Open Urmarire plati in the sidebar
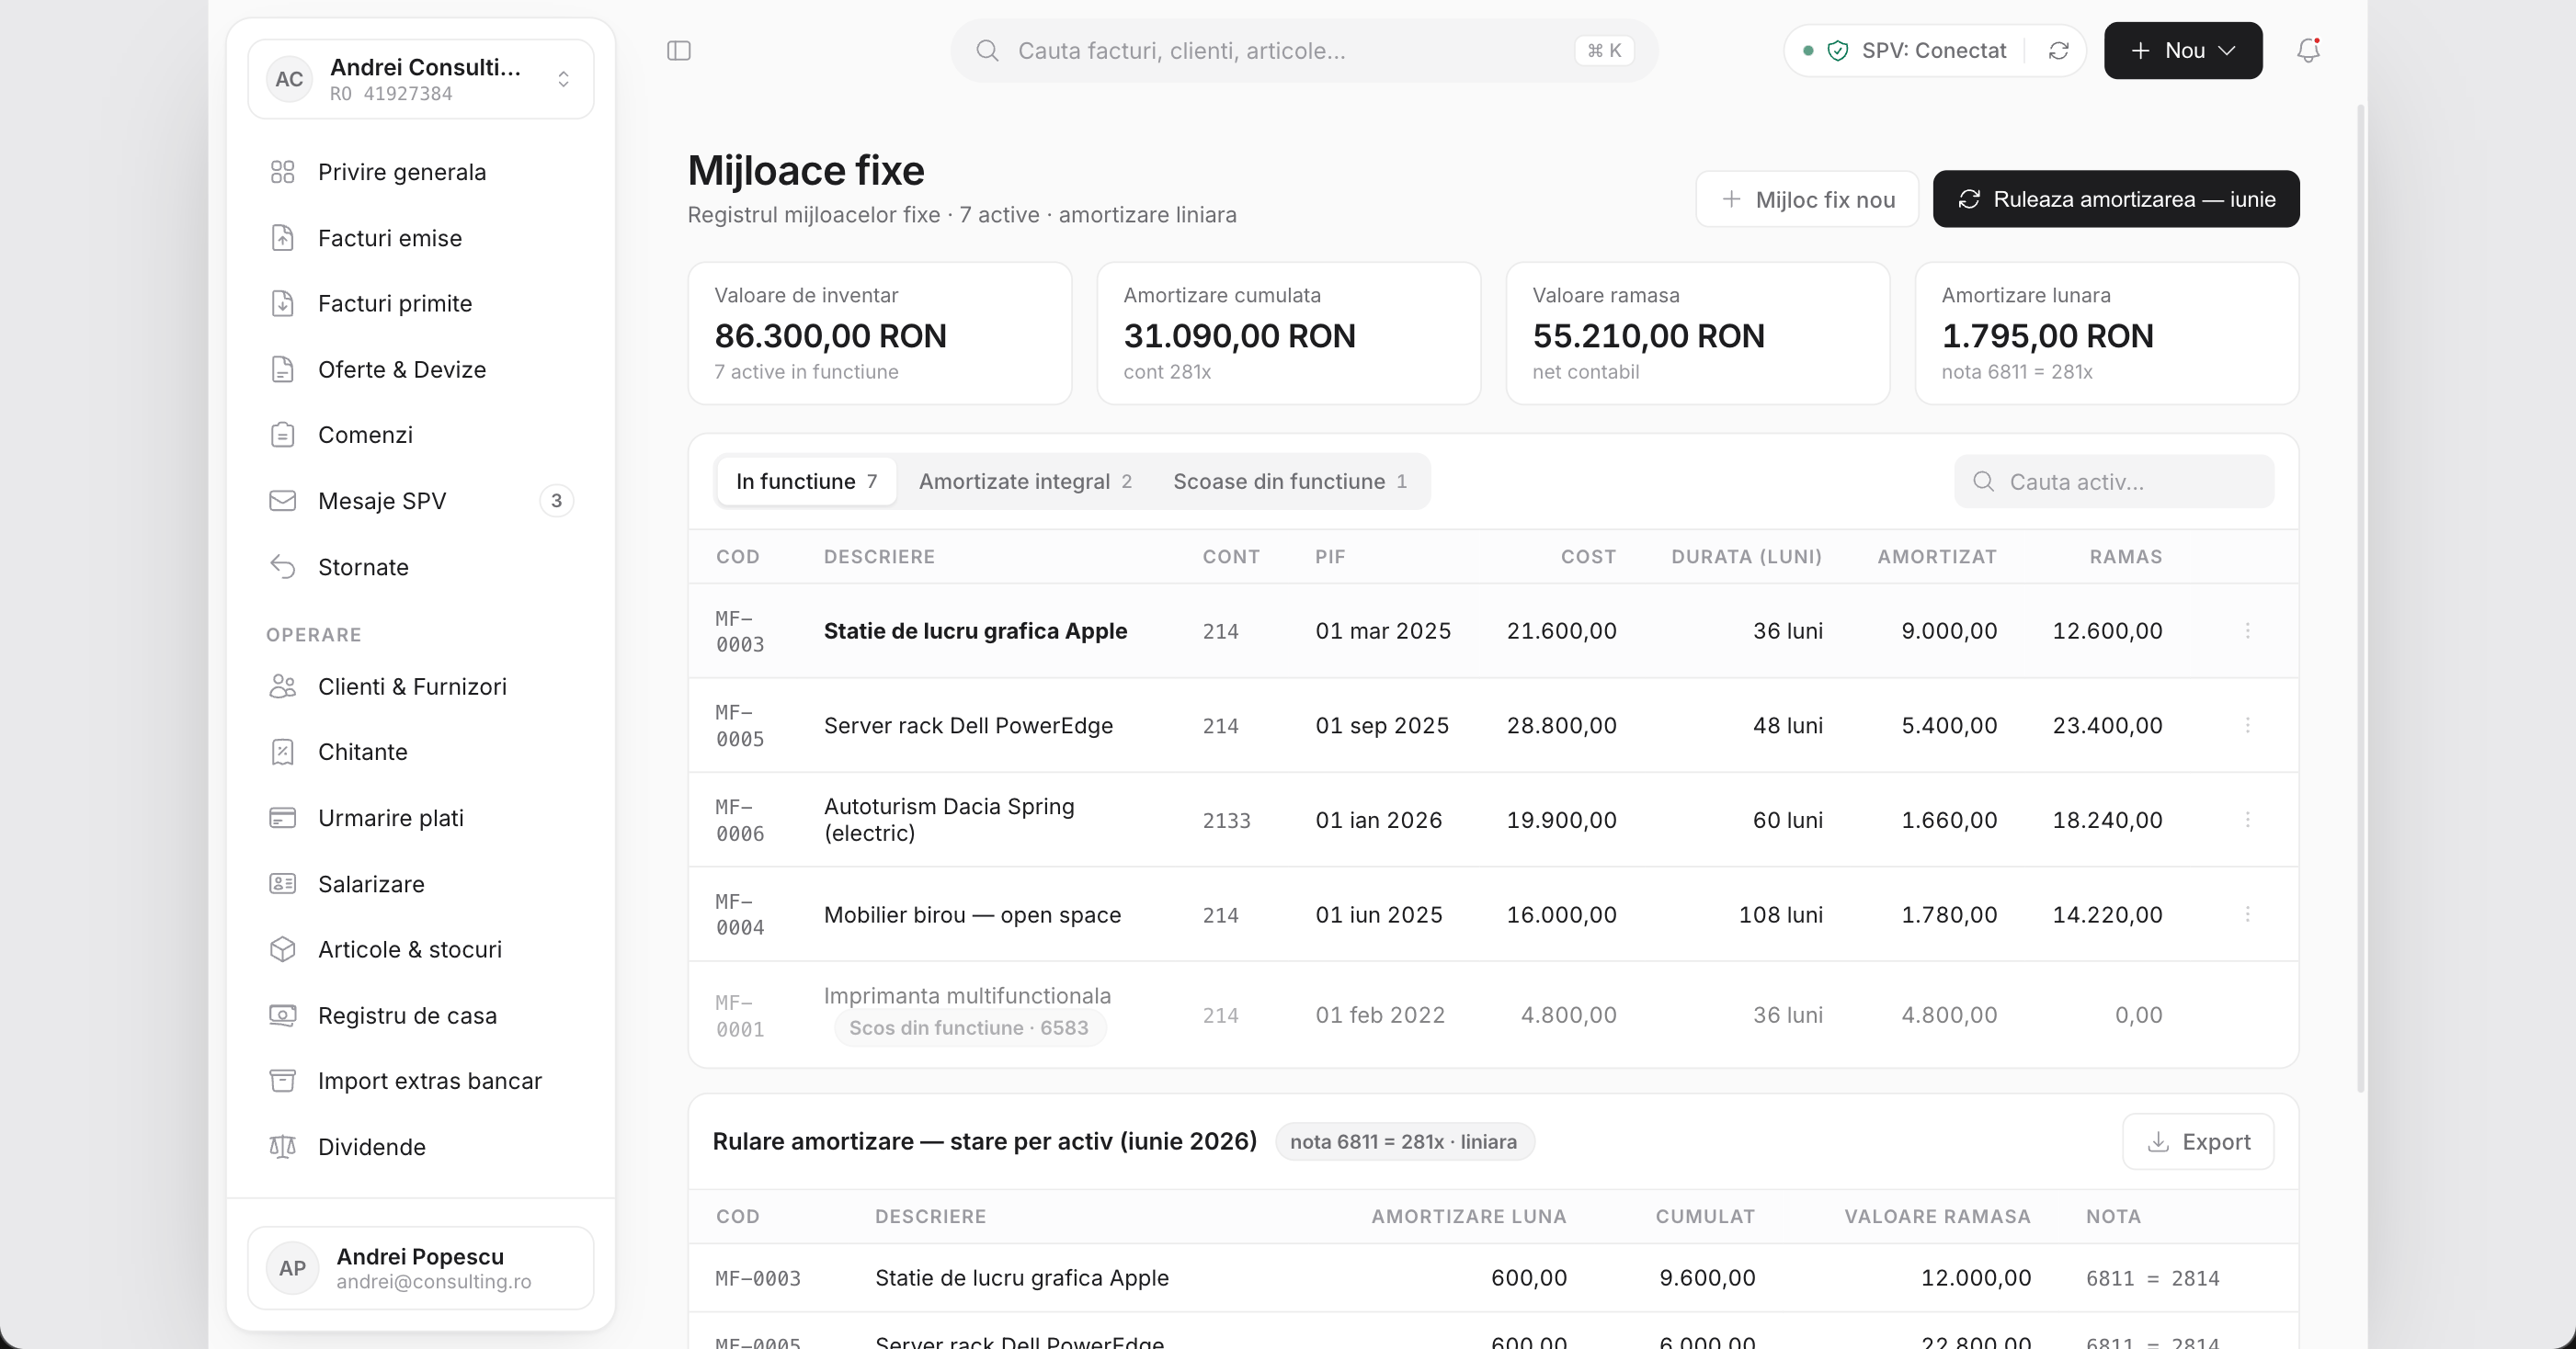This screenshot has width=2576, height=1349. pos(421,819)
